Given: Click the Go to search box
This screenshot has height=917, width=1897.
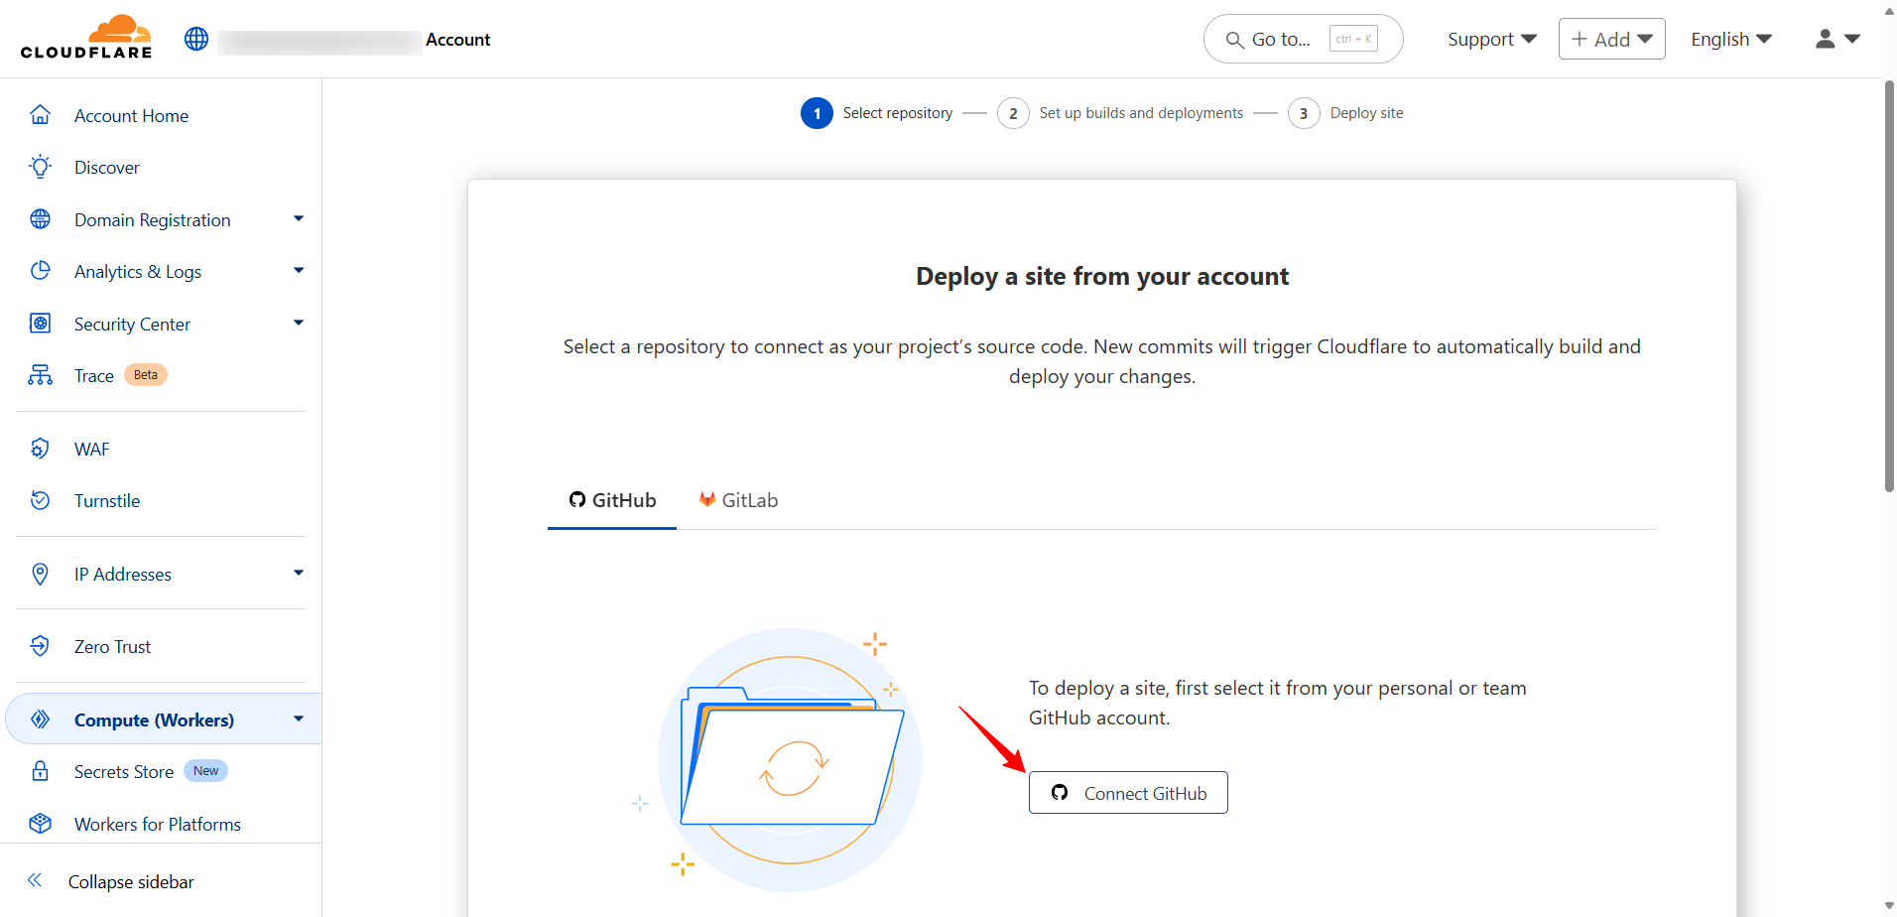Looking at the screenshot, I should coord(1302,39).
